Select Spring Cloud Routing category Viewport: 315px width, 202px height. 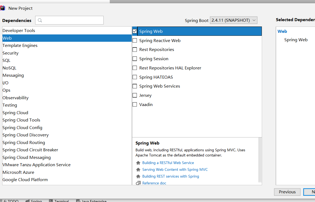pyautogui.click(x=67, y=143)
